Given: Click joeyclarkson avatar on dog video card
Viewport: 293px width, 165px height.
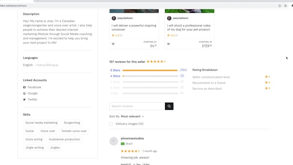Looking at the screenshot, I should tap(169, 18).
